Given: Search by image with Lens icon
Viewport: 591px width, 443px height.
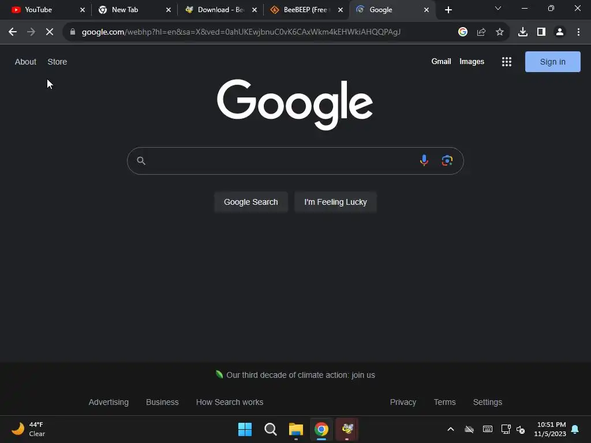Looking at the screenshot, I should 447,160.
